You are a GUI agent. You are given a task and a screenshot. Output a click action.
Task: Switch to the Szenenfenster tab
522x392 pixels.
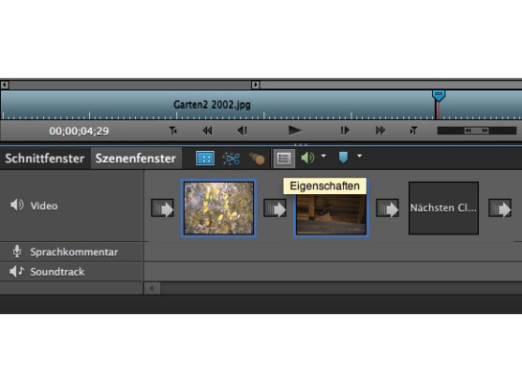pyautogui.click(x=136, y=158)
